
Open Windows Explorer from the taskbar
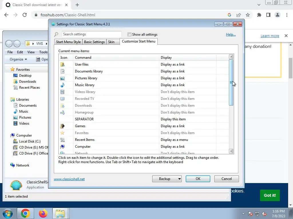[60, 213]
